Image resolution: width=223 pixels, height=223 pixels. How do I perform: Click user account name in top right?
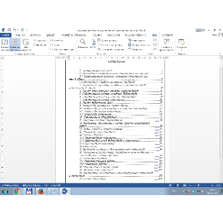pos(215,35)
